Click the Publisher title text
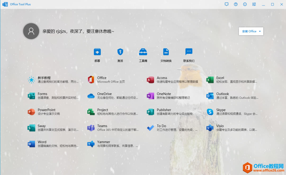Image resolution: width=286 pixels, height=175 pixels. (164, 110)
